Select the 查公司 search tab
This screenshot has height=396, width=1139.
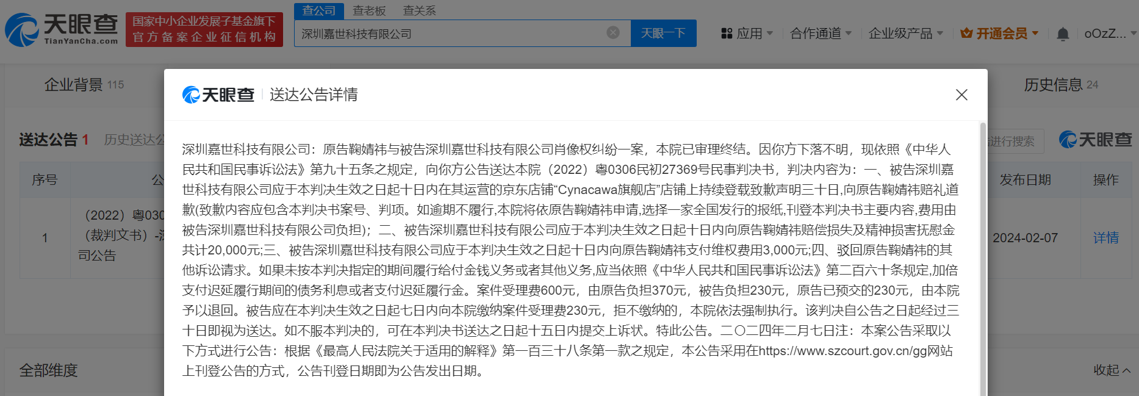(x=319, y=11)
